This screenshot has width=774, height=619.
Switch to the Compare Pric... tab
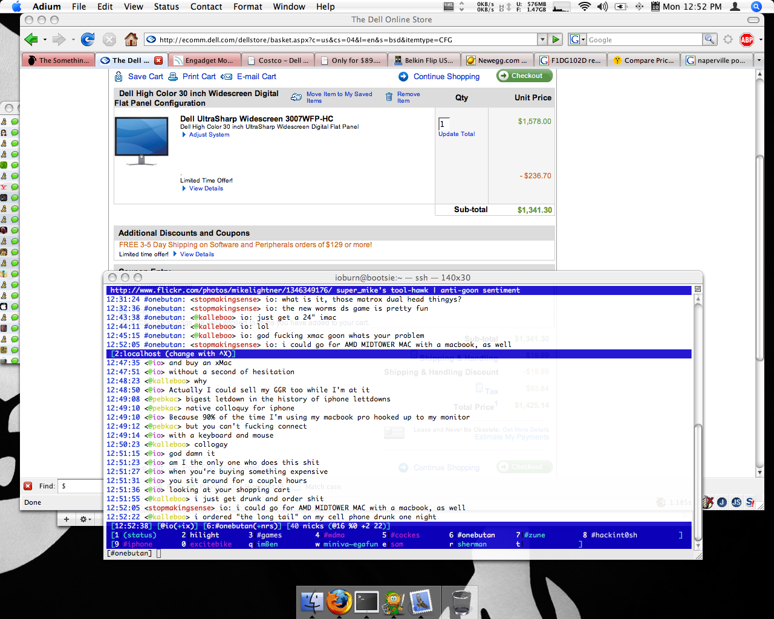click(645, 60)
